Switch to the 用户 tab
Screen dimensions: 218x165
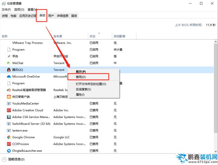(x=51, y=16)
